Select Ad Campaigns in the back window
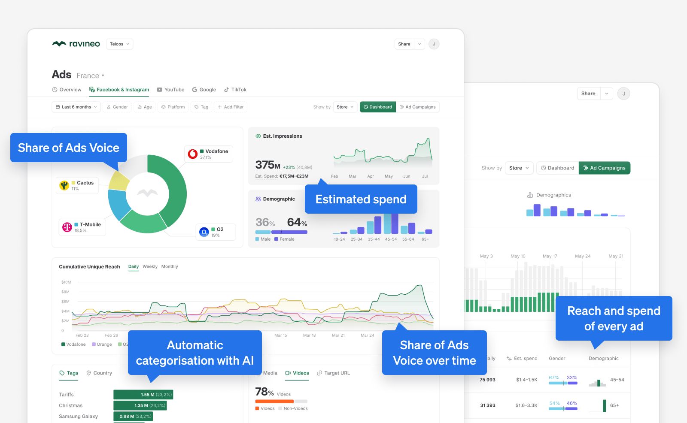 (605, 168)
